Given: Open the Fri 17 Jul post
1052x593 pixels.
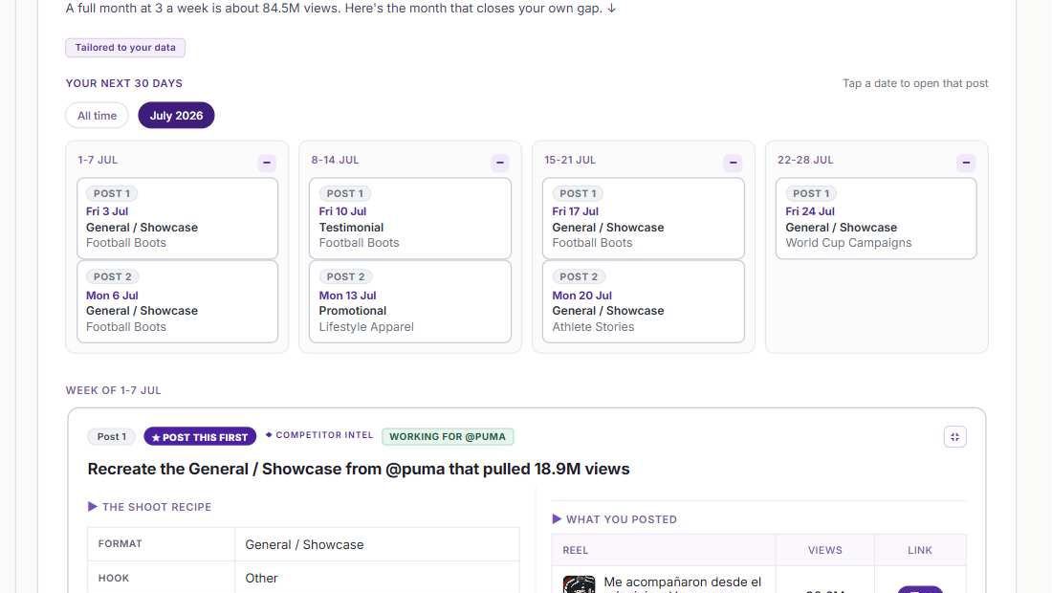Looking at the screenshot, I should [644, 218].
